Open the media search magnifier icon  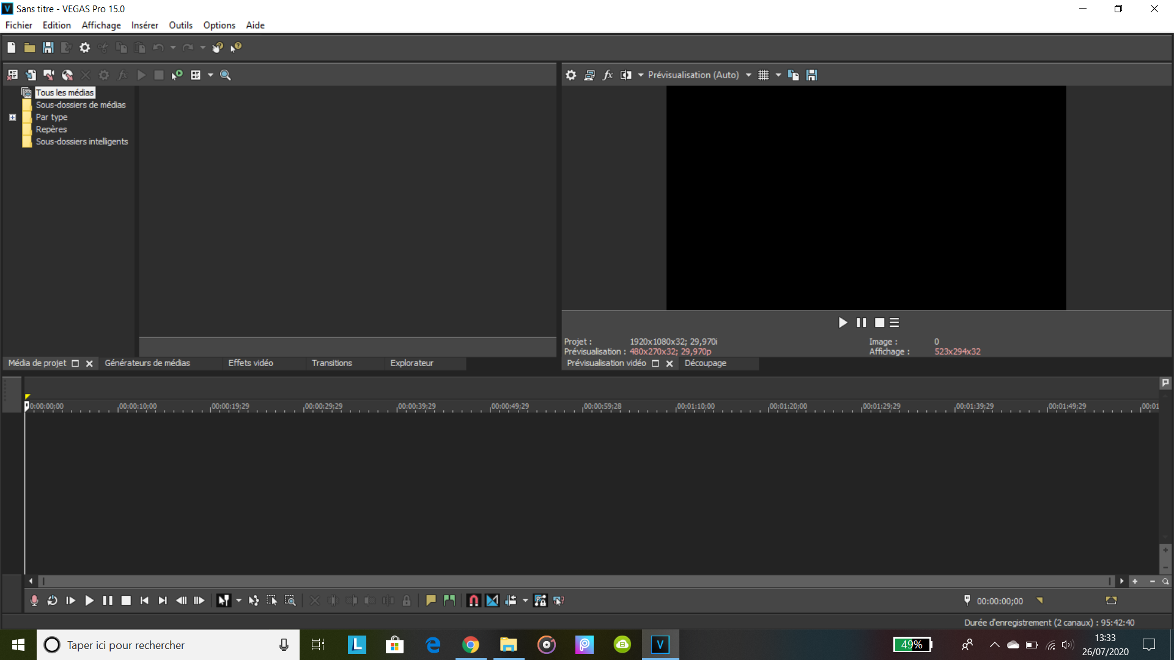click(226, 75)
